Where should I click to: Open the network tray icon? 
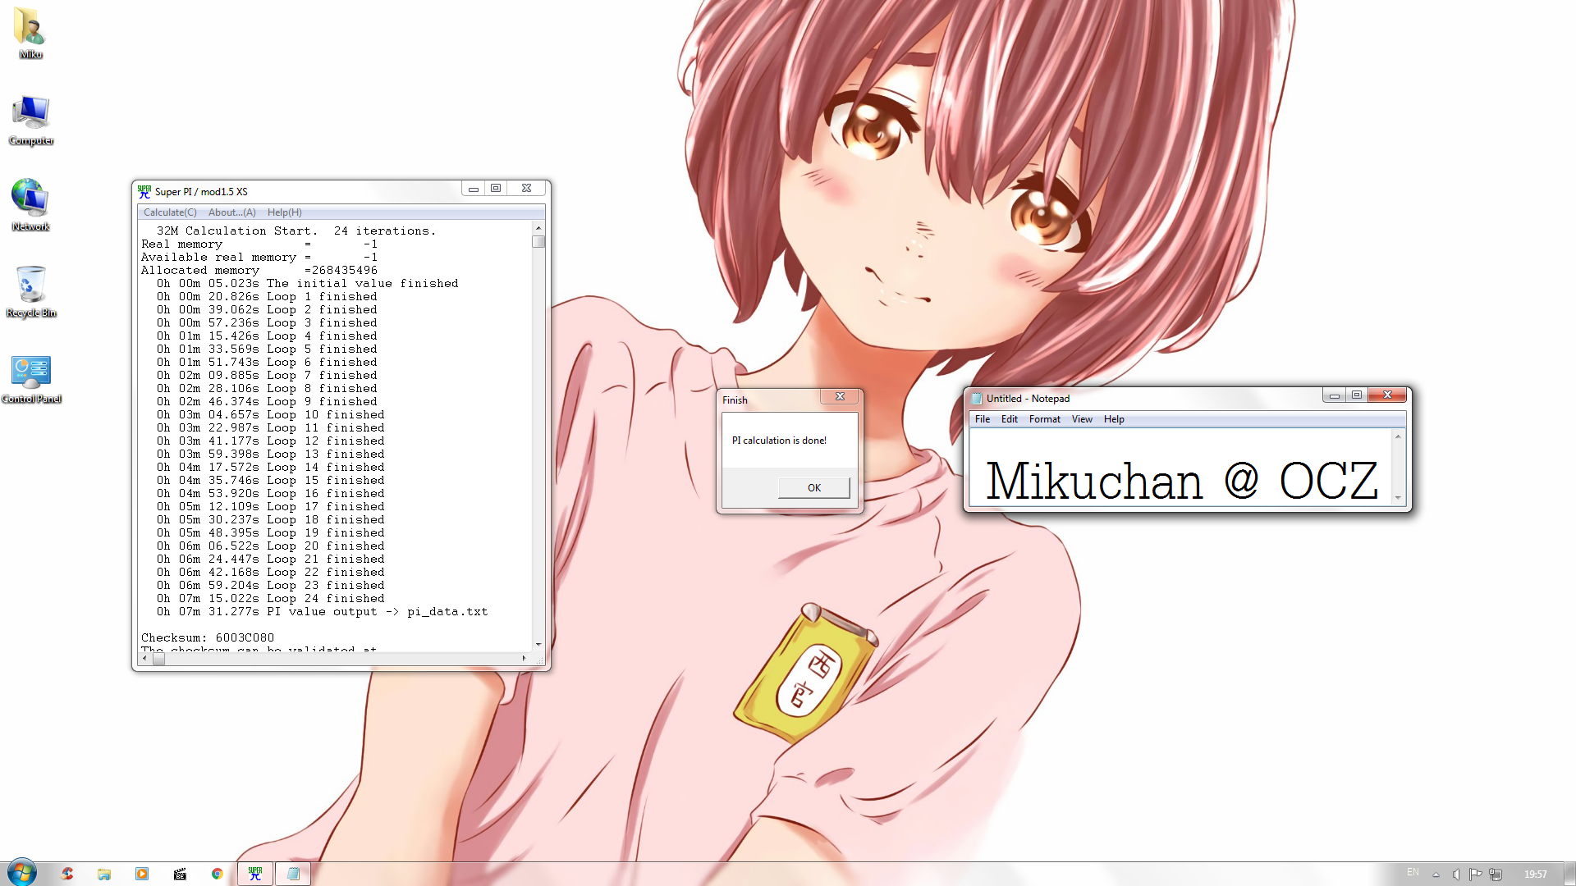tap(1496, 875)
